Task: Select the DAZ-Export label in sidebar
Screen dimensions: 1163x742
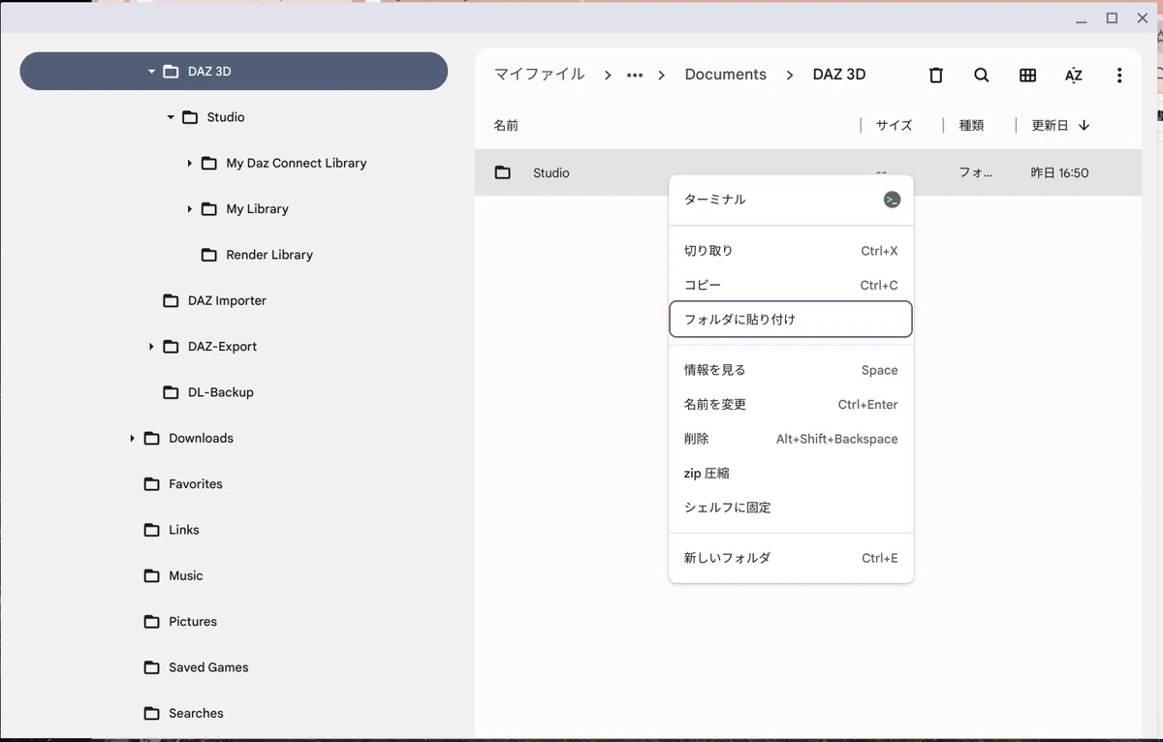Action: pos(222,347)
